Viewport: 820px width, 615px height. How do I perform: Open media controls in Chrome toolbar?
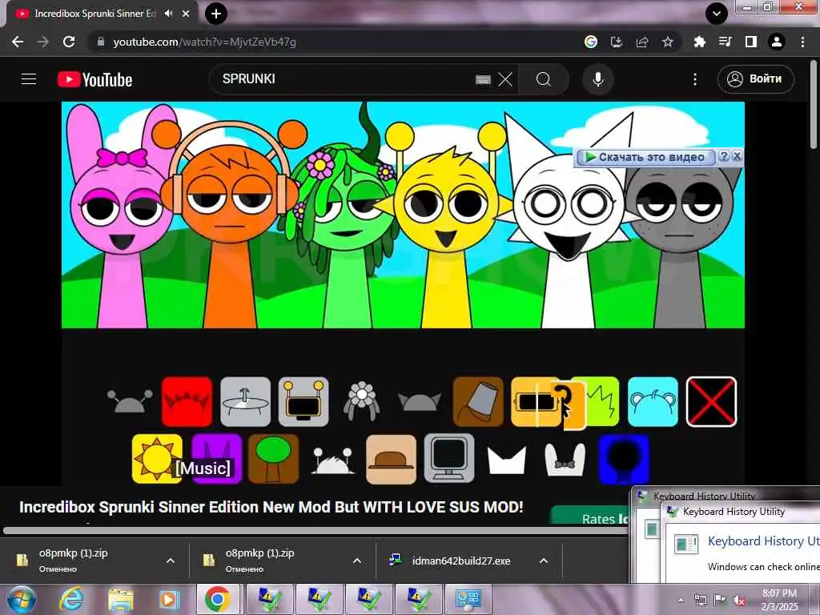[726, 42]
